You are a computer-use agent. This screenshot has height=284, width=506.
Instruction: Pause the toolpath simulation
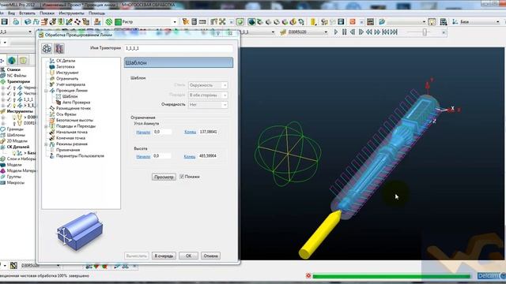345,32
